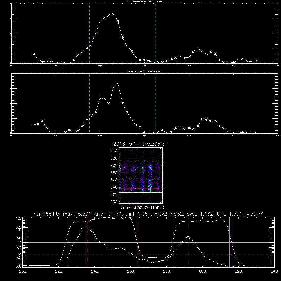
Task: Click bottom plot y-axis label '0.6'
Action: pos(19,237)
